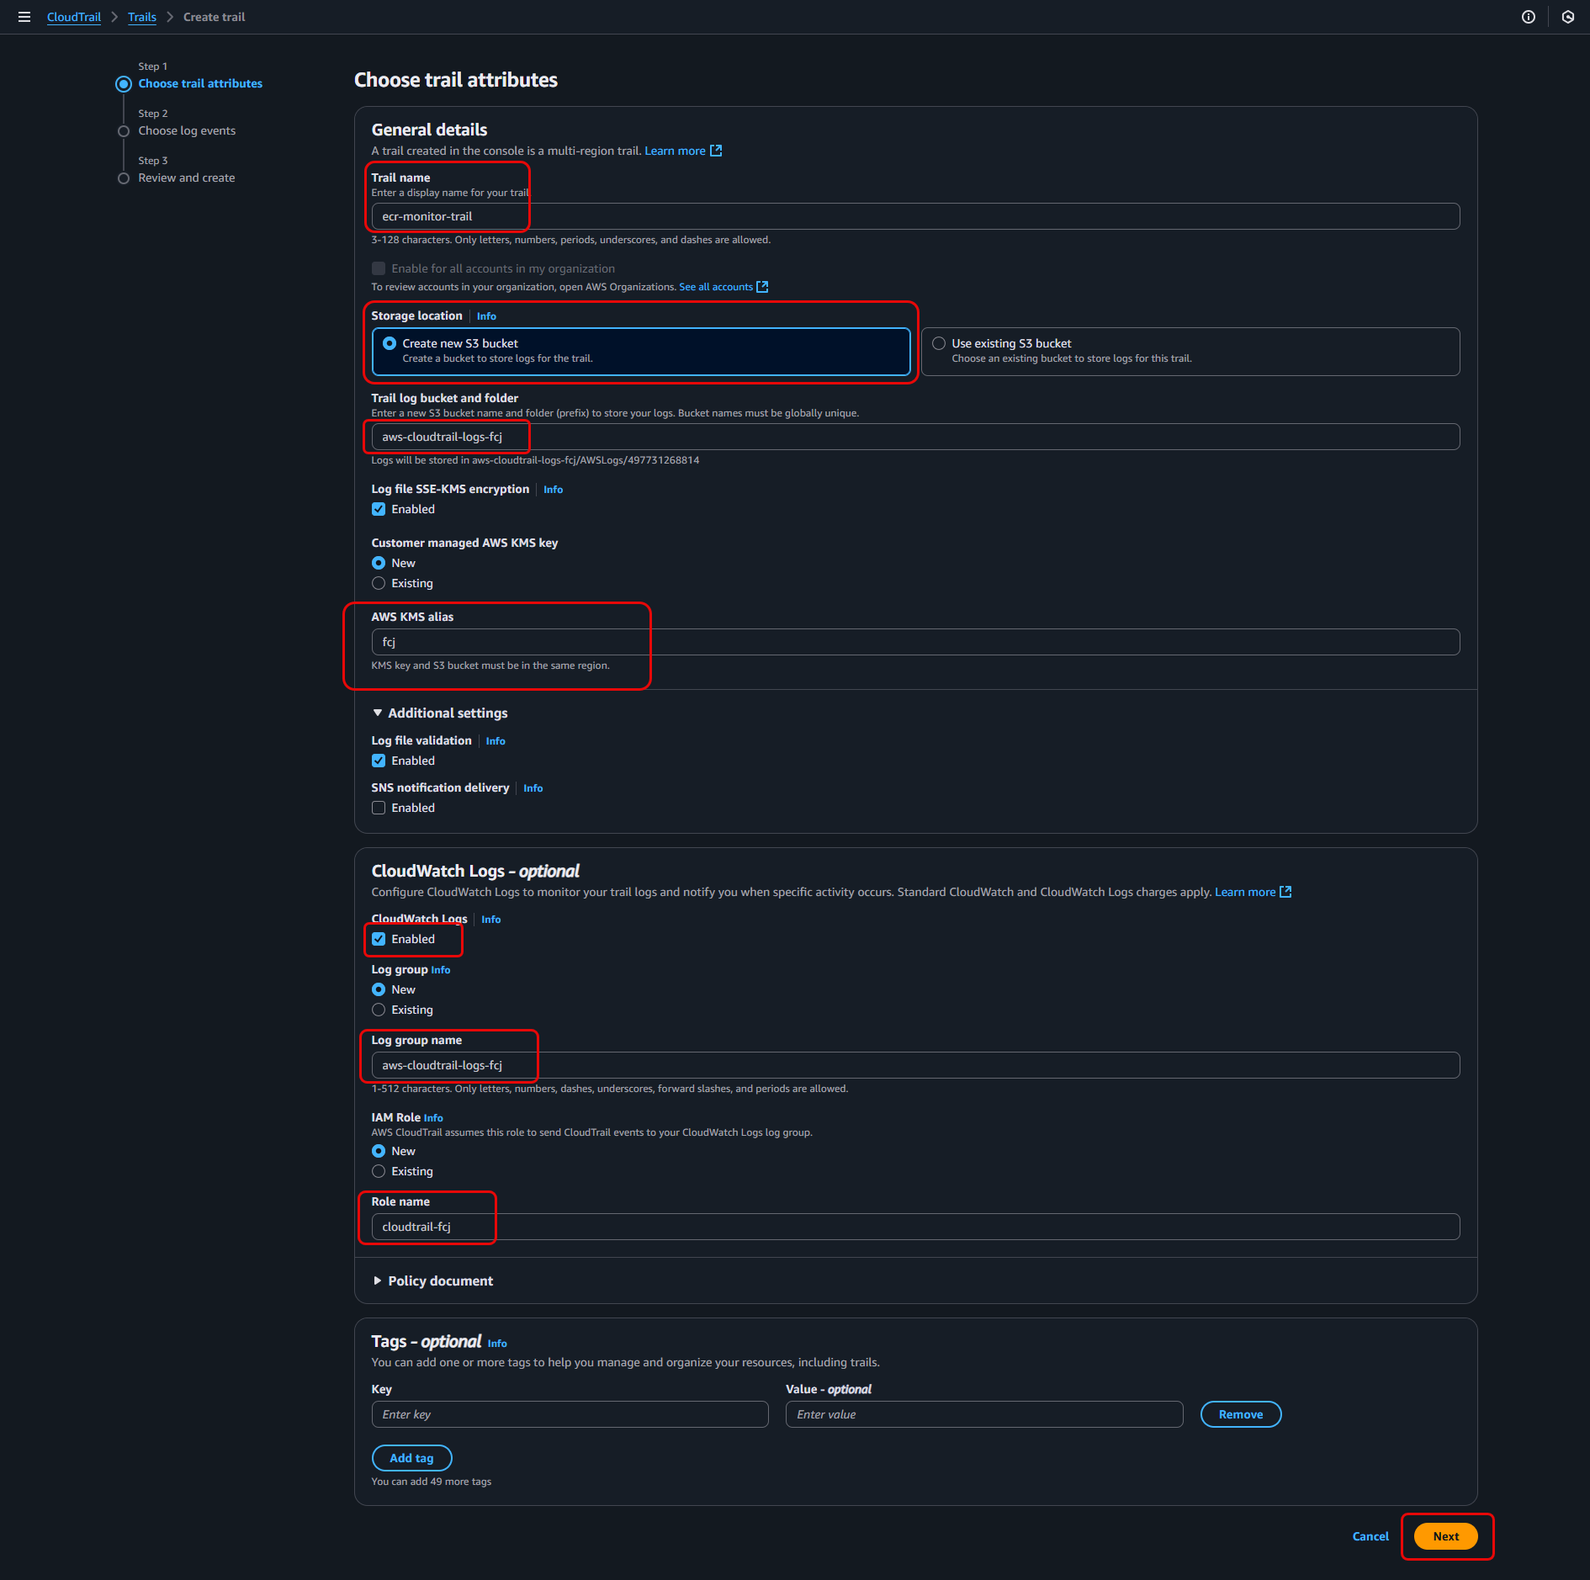Disable Log file SSE-KMS encryption
1590x1580 pixels.
pos(379,509)
